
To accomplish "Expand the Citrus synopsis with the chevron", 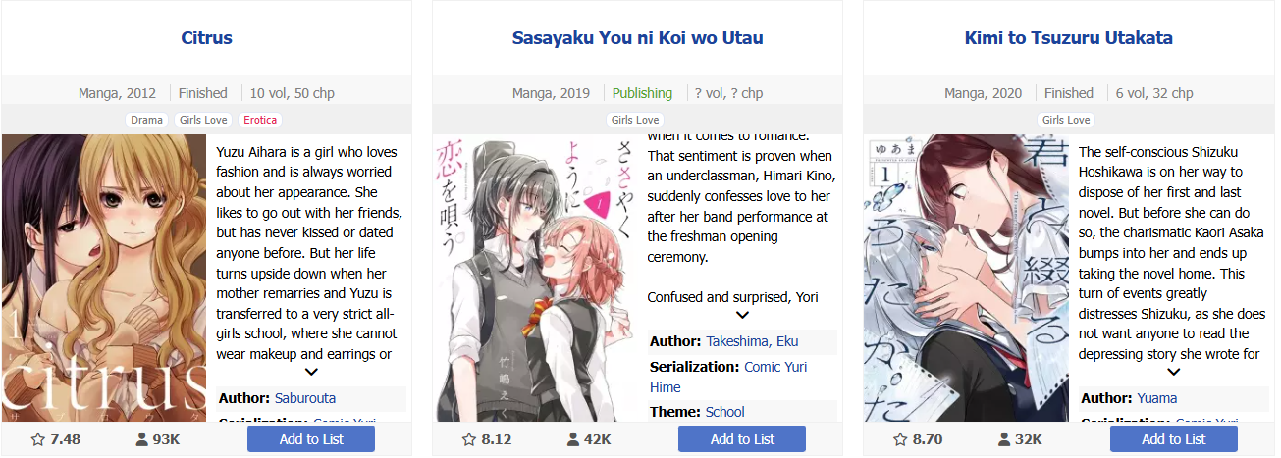I will tap(311, 372).
